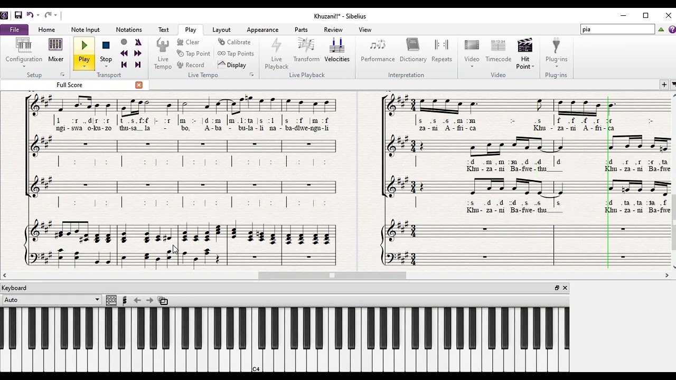Open a new tab with the plus button
The width and height of the screenshot is (676, 380).
[x=664, y=84]
